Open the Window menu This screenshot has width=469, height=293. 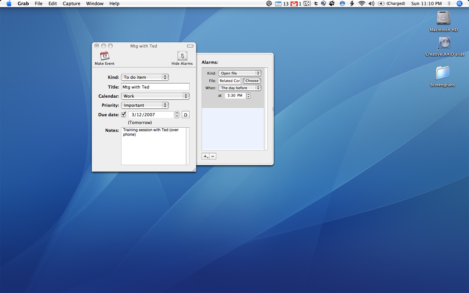coord(95,4)
